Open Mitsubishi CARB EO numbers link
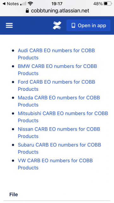Image resolution: width=114 pixels, height=203 pixels. pos(63,117)
